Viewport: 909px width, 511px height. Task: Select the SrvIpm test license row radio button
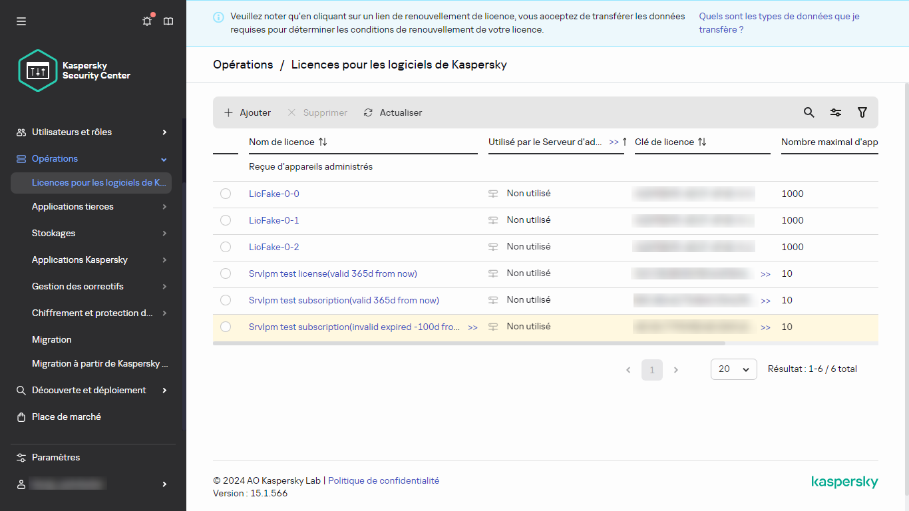(226, 273)
